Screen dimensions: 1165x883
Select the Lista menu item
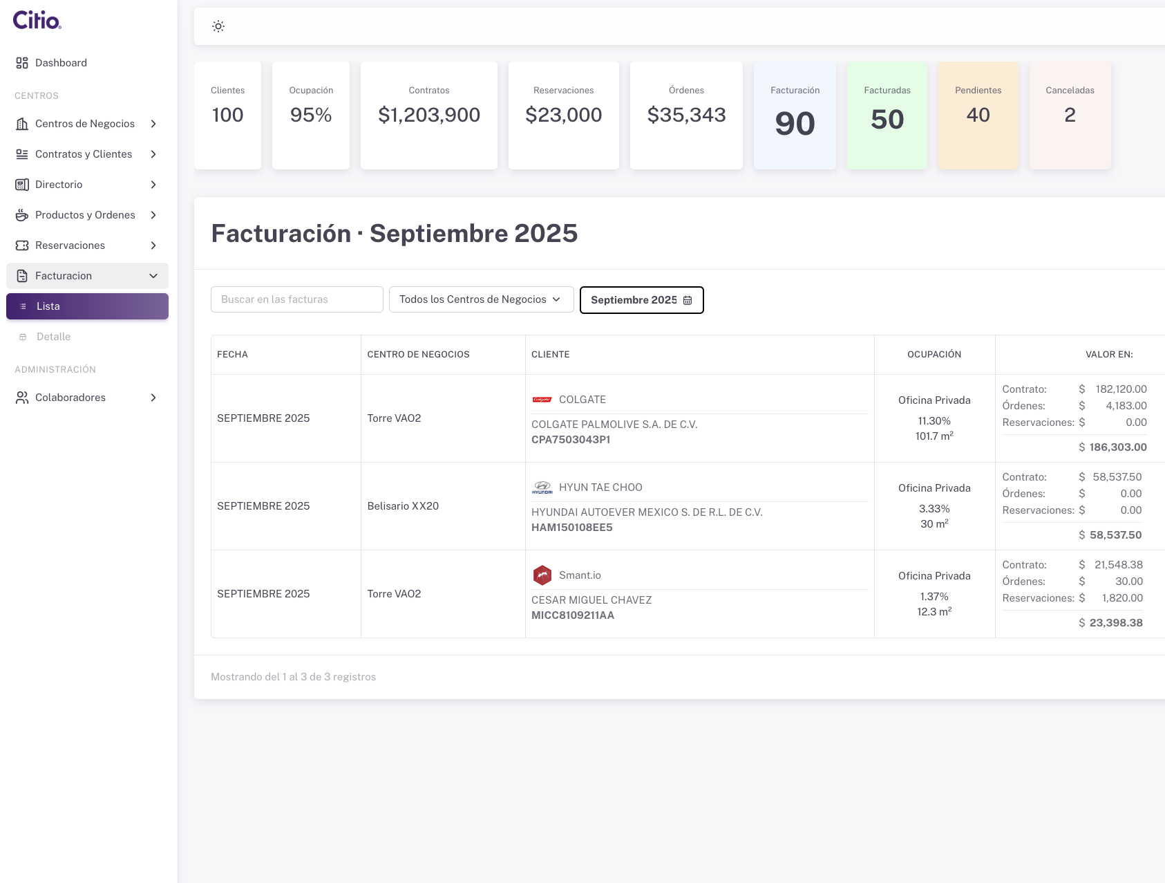coord(87,306)
